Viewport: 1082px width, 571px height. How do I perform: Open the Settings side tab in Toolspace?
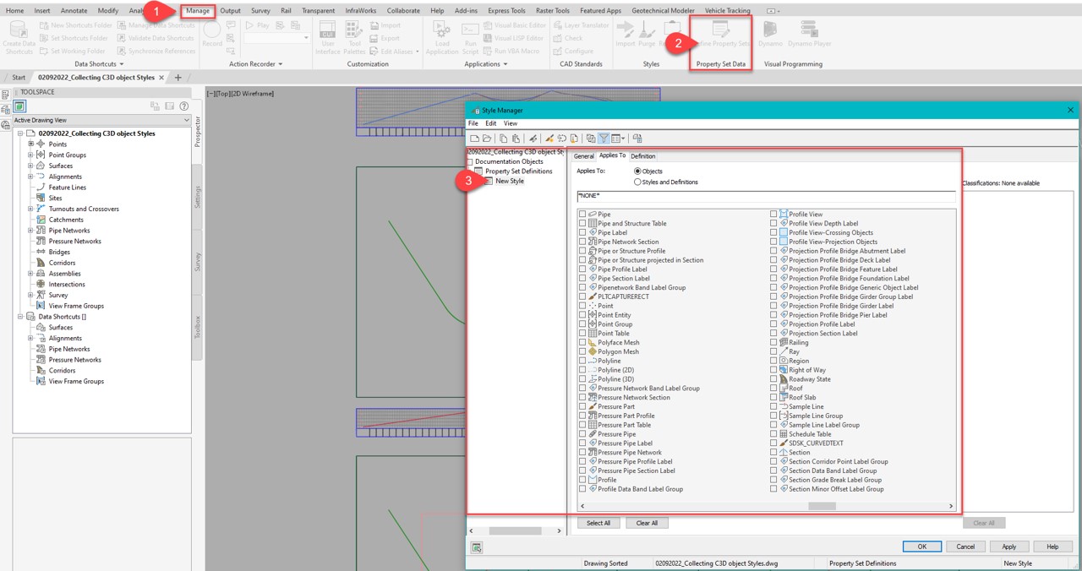point(198,198)
